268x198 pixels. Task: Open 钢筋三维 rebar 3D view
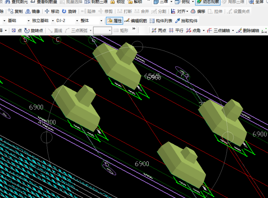point(96,2)
